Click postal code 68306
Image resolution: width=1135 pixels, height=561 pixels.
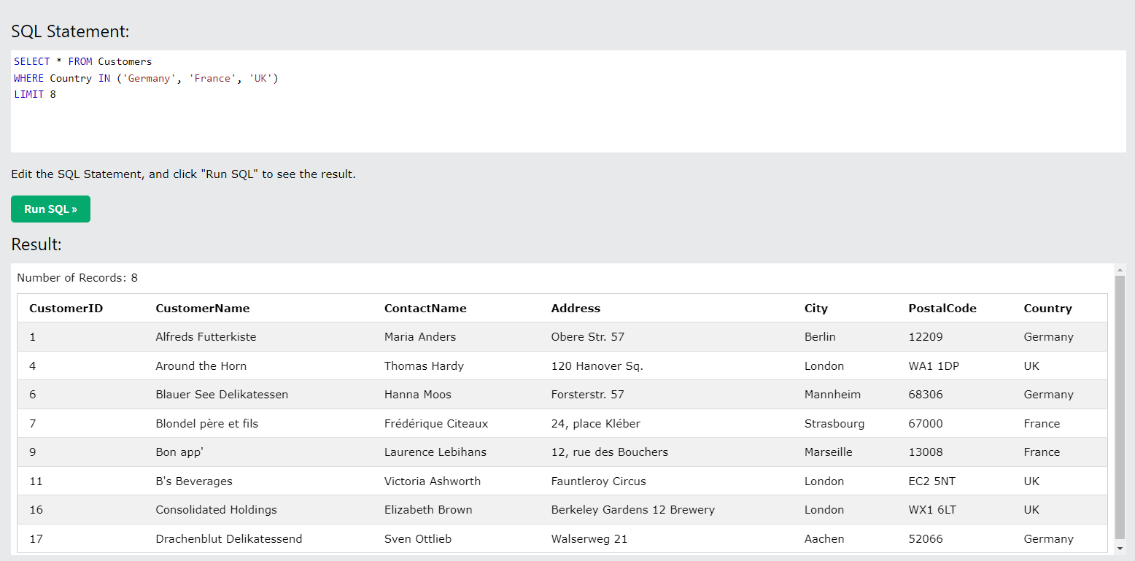(926, 395)
